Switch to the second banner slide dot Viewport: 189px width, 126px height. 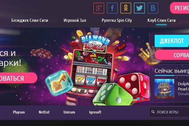[x=143, y=99]
